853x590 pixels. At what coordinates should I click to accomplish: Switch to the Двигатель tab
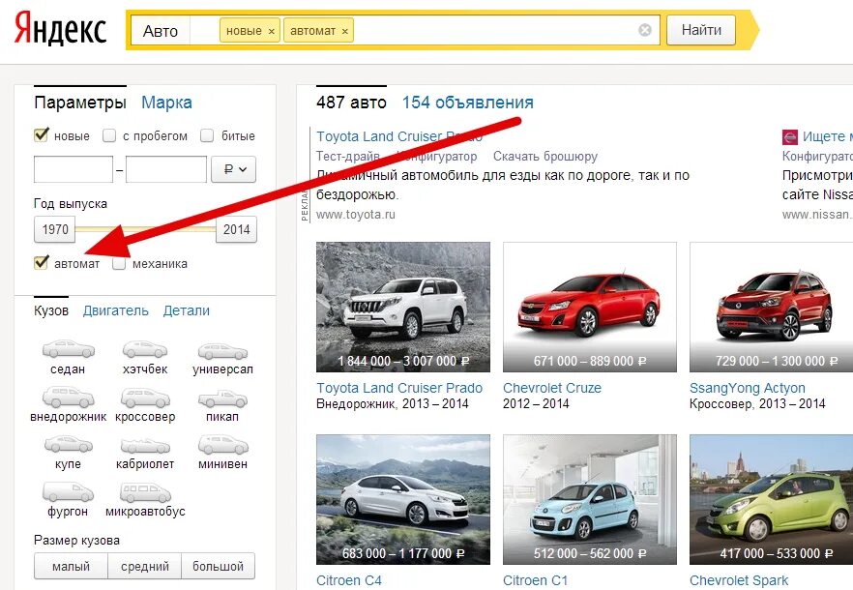coord(115,310)
